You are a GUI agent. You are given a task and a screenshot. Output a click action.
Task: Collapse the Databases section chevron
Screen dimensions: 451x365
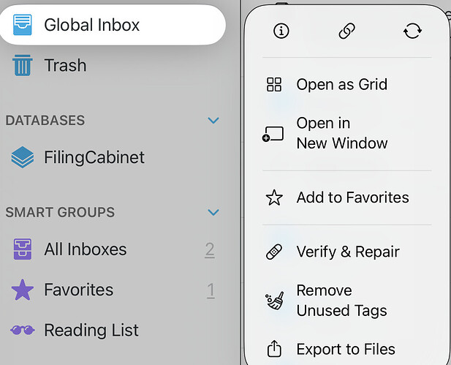(213, 121)
